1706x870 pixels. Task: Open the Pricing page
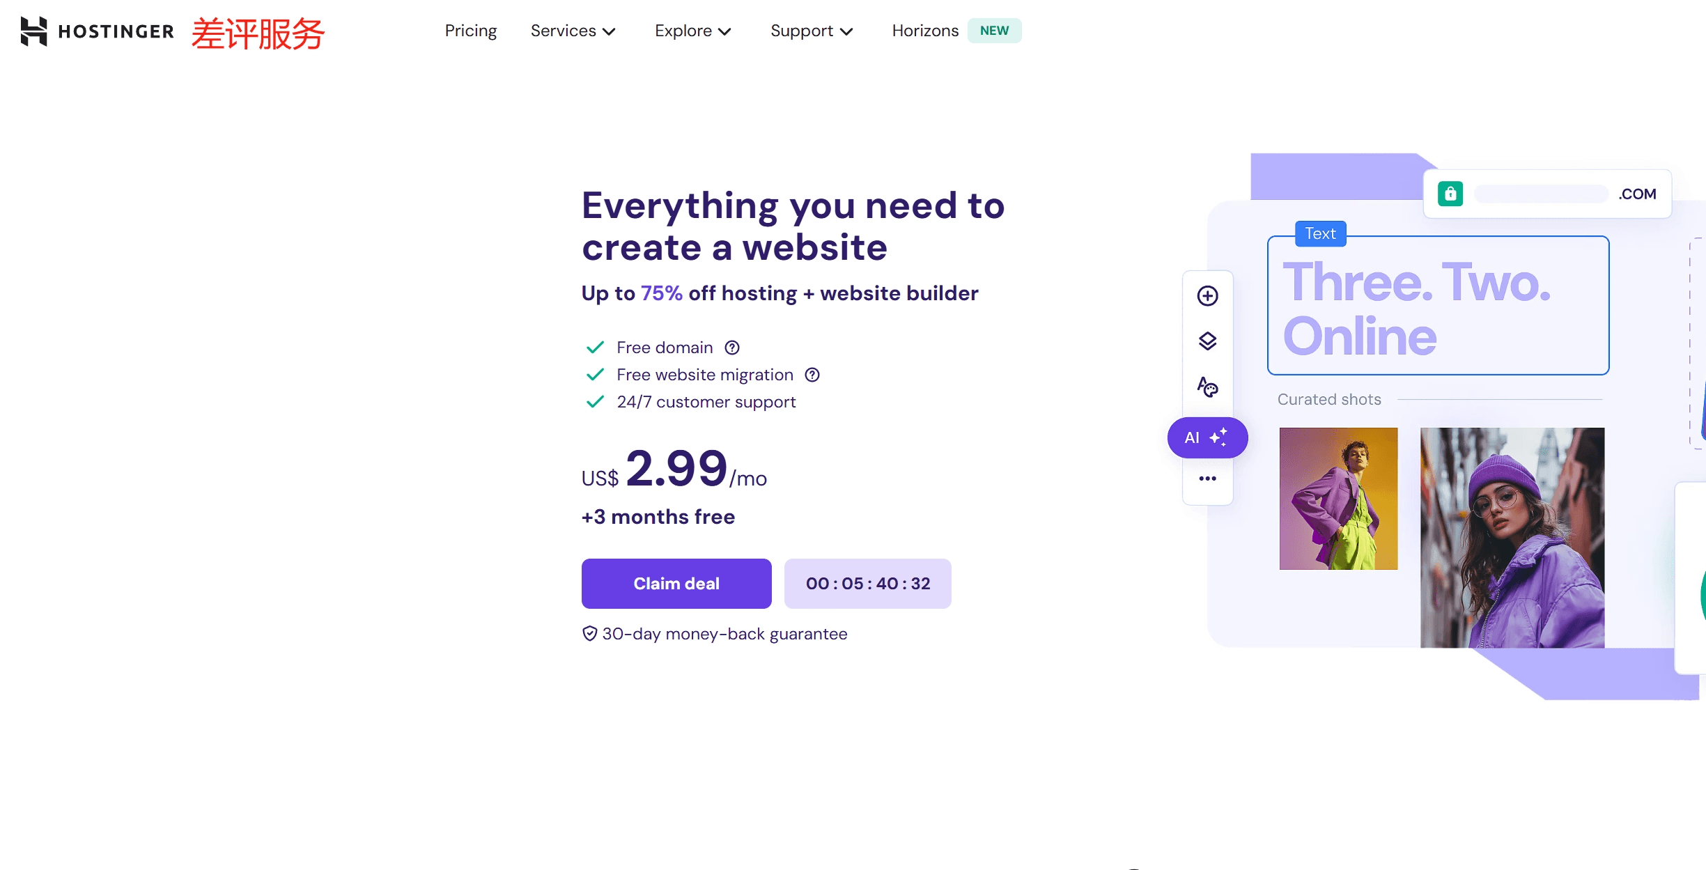pos(471,31)
